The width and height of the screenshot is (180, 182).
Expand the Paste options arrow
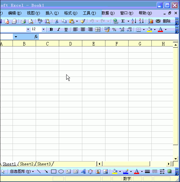(77, 21)
